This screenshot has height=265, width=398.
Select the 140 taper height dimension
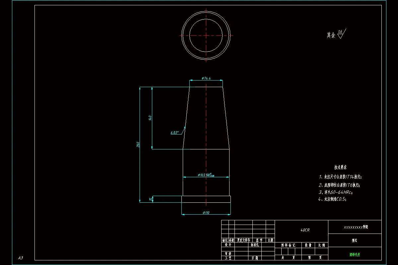point(150,118)
